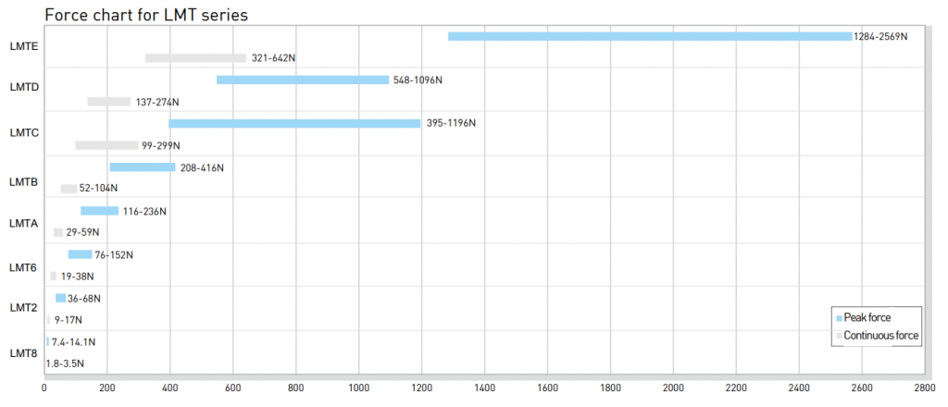The image size is (948, 407).
Task: Select the LMT8 axis label
Action: pyautogui.click(x=25, y=353)
